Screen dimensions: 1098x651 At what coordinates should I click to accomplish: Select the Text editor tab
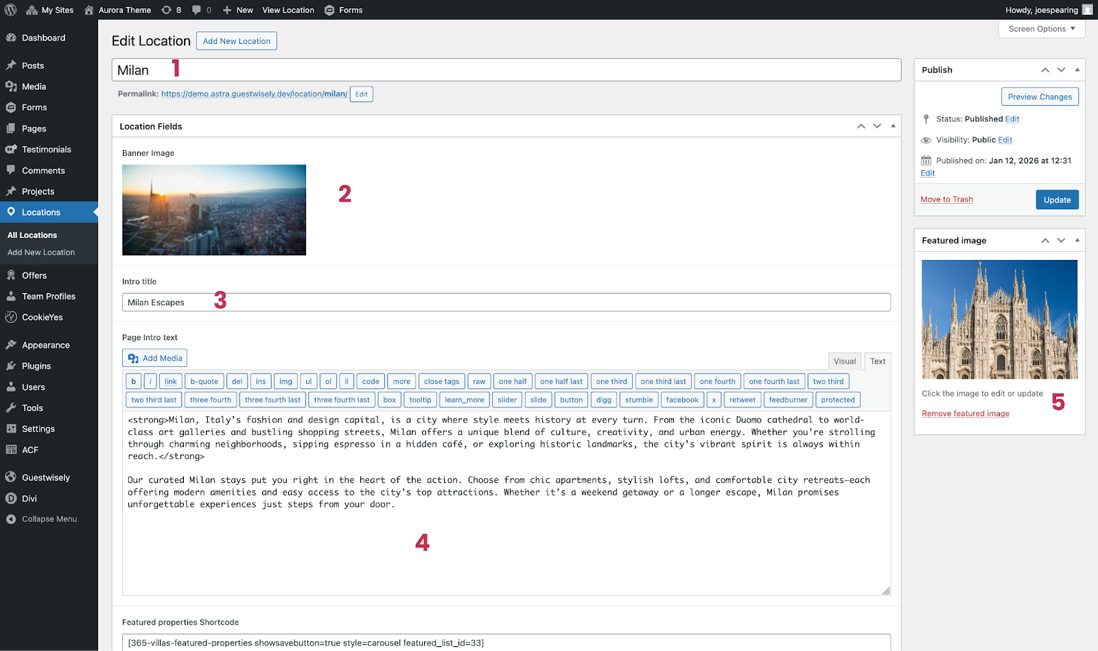878,362
